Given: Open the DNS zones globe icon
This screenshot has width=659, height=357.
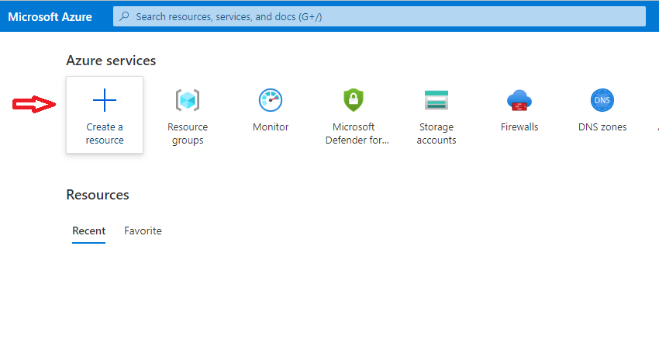Looking at the screenshot, I should tap(602, 100).
